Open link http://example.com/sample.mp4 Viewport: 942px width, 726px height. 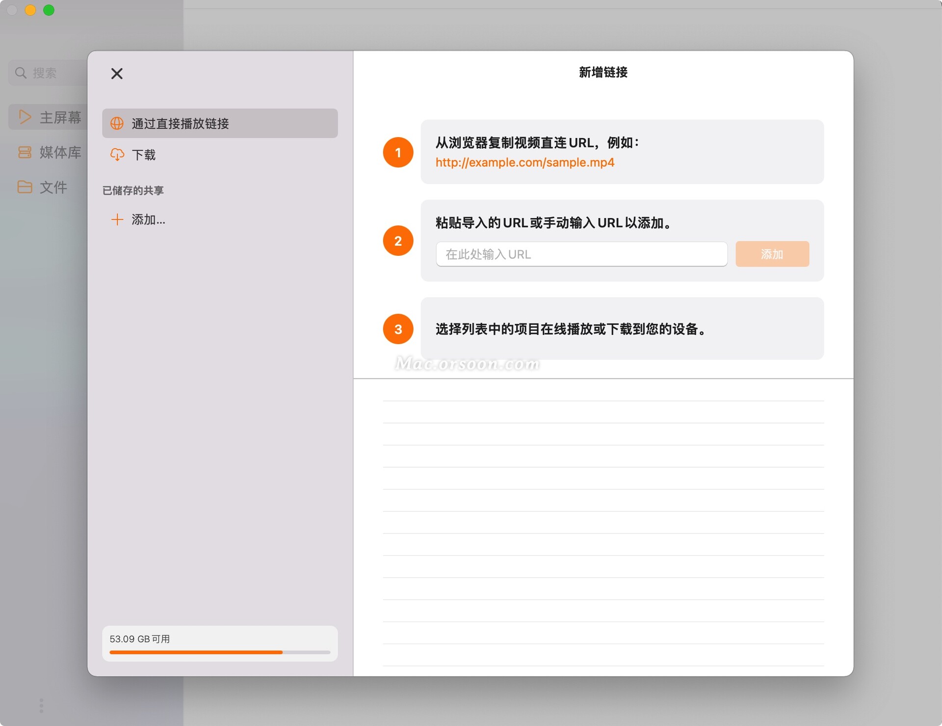coord(524,162)
